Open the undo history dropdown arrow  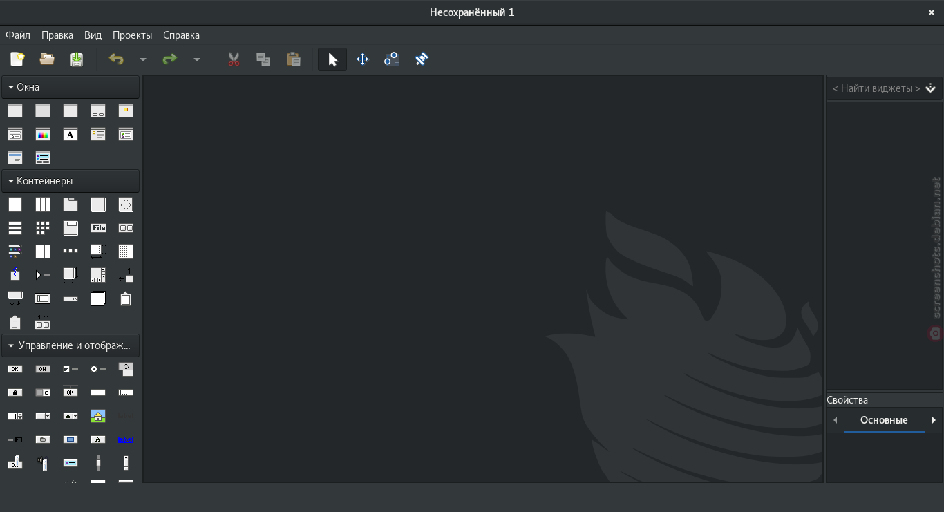pos(143,59)
